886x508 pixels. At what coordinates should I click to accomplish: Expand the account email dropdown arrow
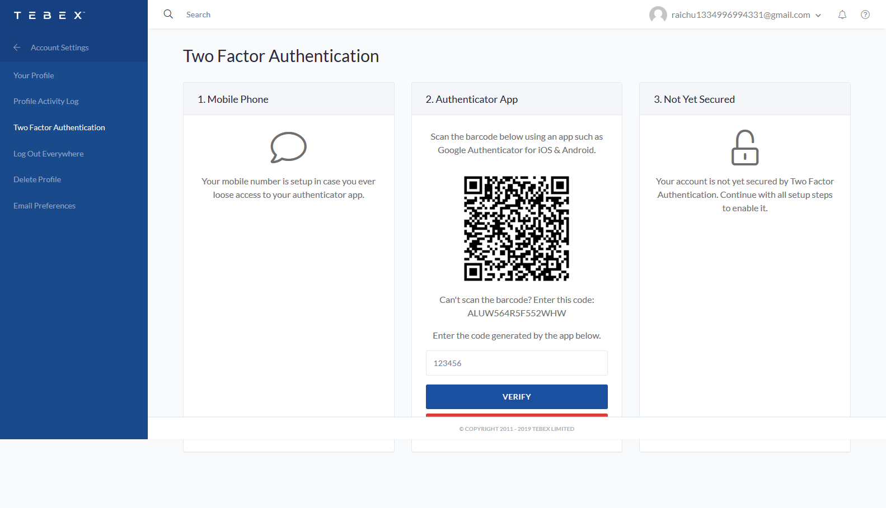[818, 15]
